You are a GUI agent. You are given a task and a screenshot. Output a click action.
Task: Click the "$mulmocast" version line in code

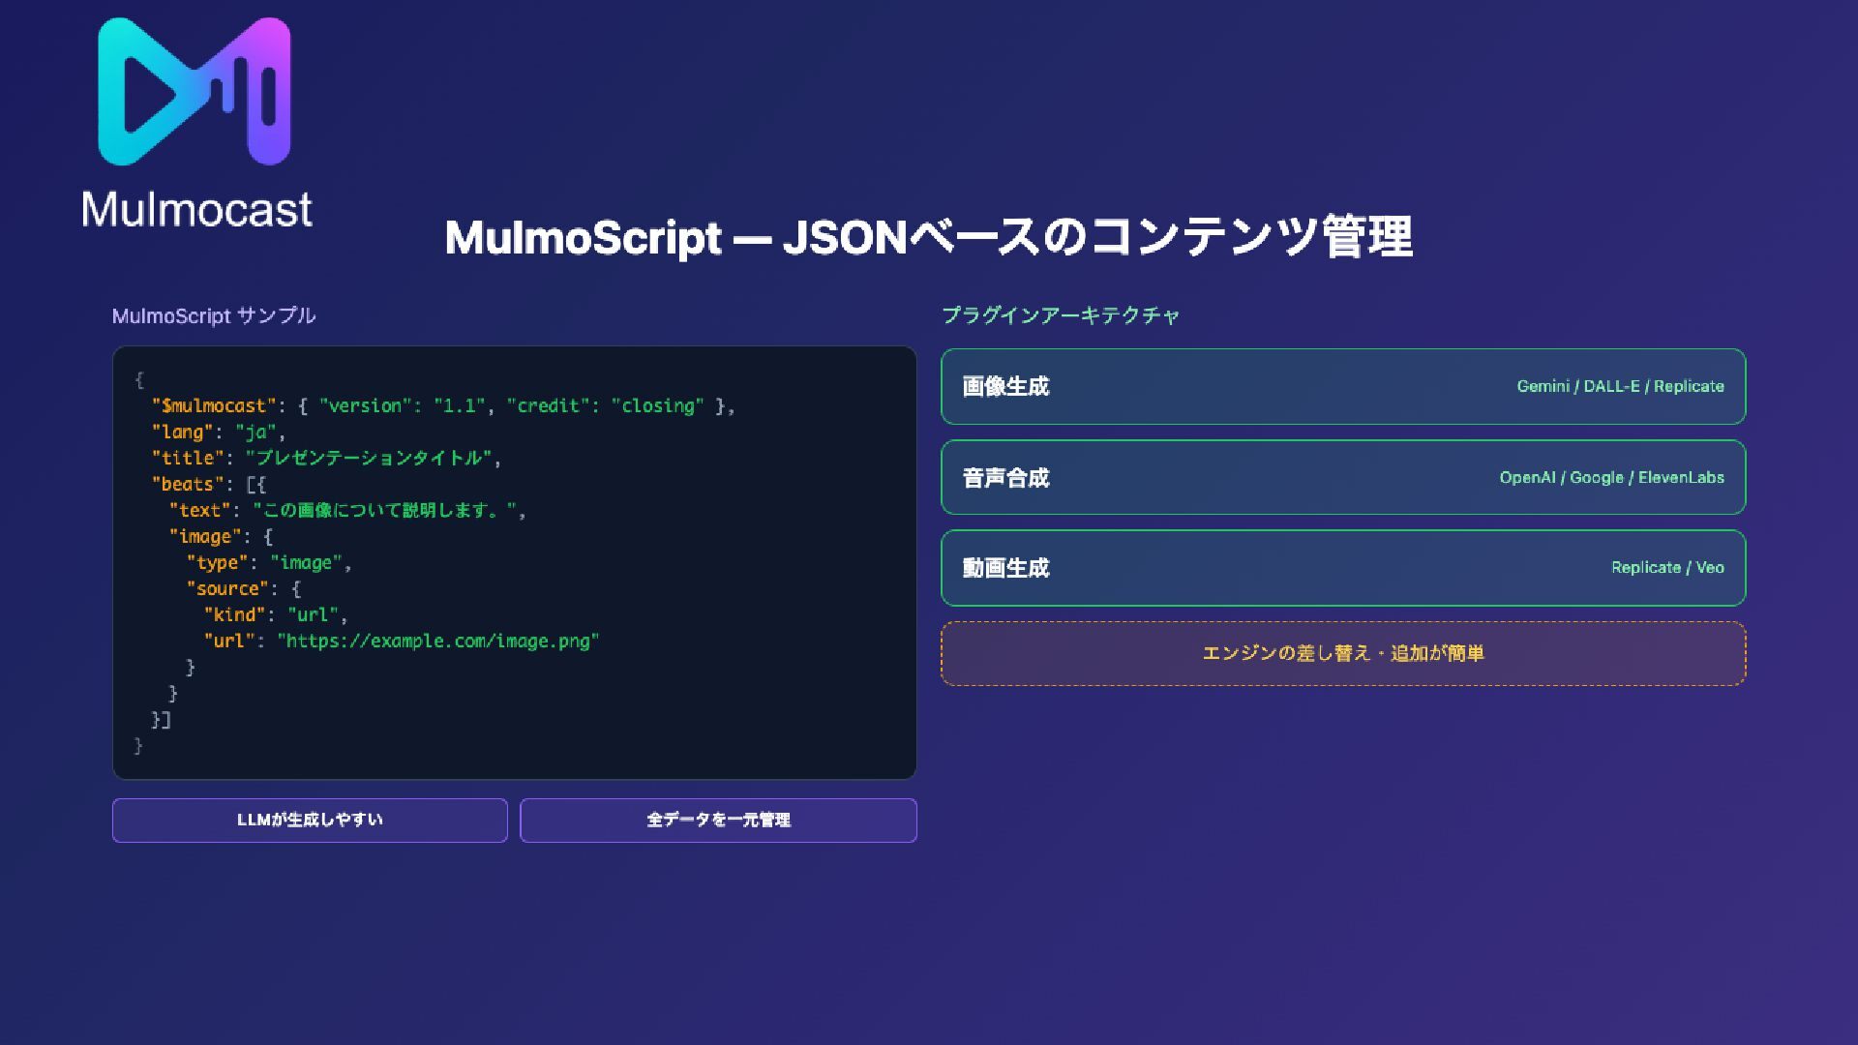click(443, 406)
